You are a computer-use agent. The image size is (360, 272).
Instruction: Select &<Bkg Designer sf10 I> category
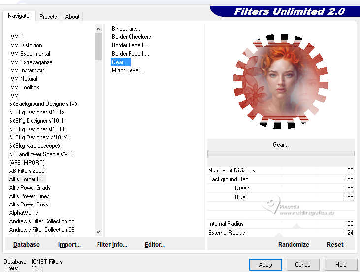click(36, 112)
